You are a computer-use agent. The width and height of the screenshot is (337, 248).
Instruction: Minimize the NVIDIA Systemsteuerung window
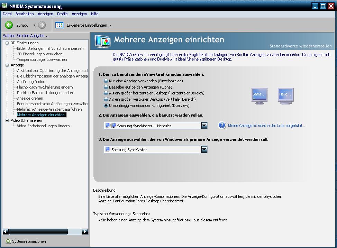coord(315,6)
